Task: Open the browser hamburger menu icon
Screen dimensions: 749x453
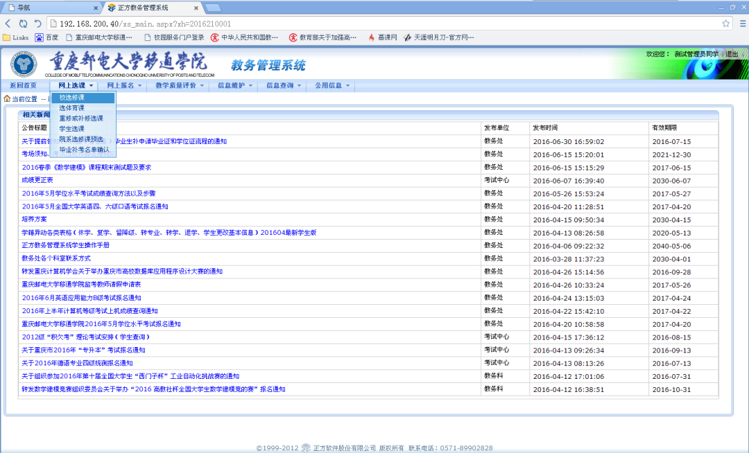Action: tap(740, 24)
